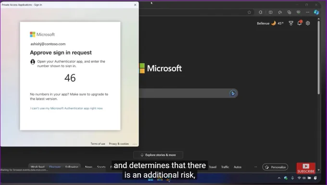Viewport: 327px width, 185px height.
Task: Open the notification center icon in taskbar
Action: point(315,178)
